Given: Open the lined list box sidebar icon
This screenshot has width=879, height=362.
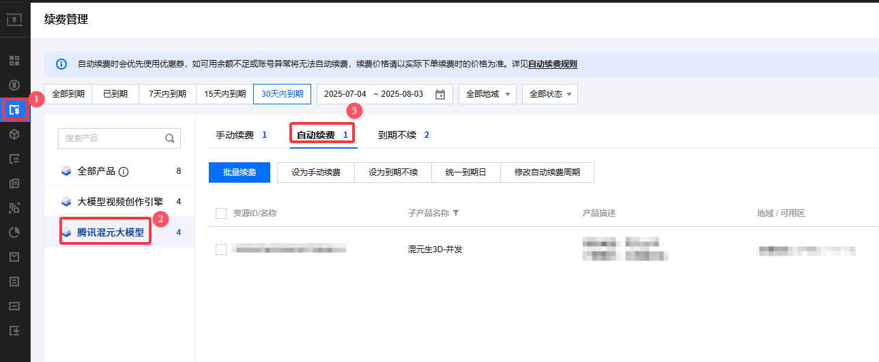Looking at the screenshot, I should [x=14, y=282].
